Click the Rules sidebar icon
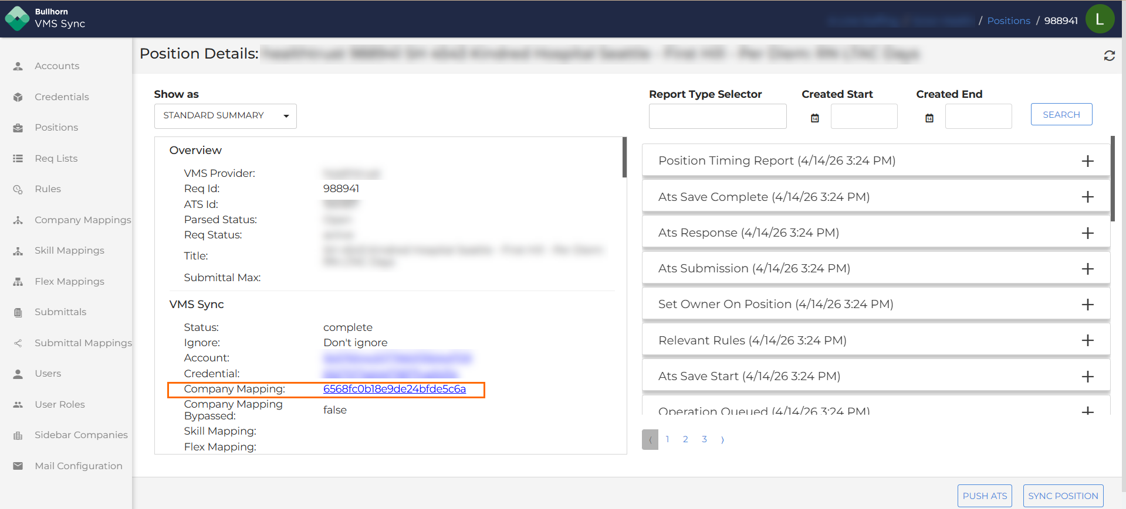 (18, 189)
